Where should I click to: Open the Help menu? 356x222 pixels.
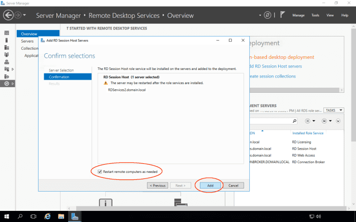coord(345,15)
